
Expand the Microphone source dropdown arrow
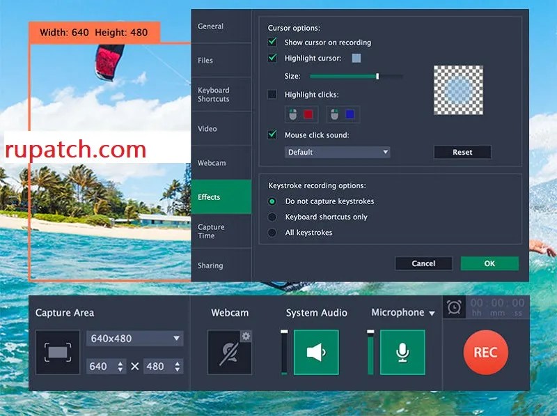point(431,313)
